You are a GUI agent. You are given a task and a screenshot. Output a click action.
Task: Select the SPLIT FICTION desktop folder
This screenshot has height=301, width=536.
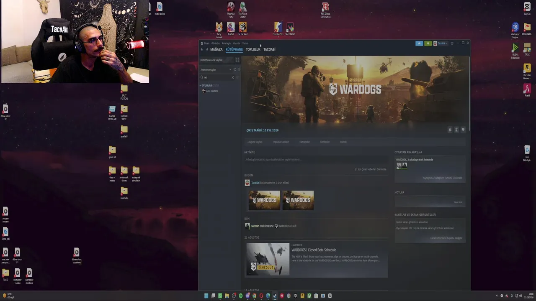[x=124, y=92]
